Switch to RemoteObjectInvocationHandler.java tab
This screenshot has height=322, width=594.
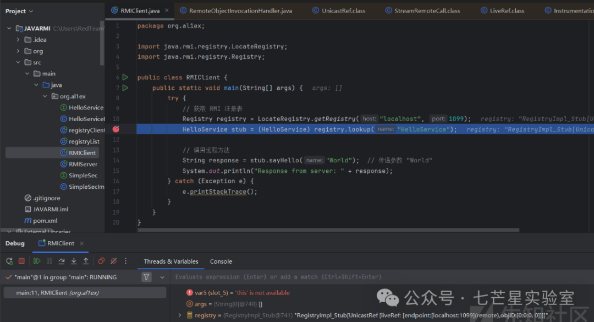(x=236, y=10)
